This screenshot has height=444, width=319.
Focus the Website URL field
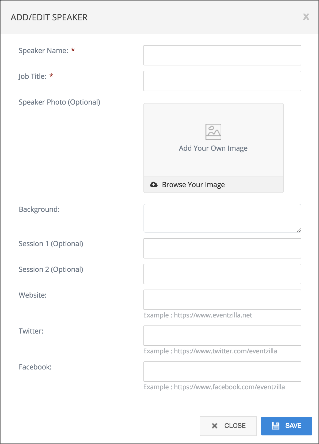222,300
